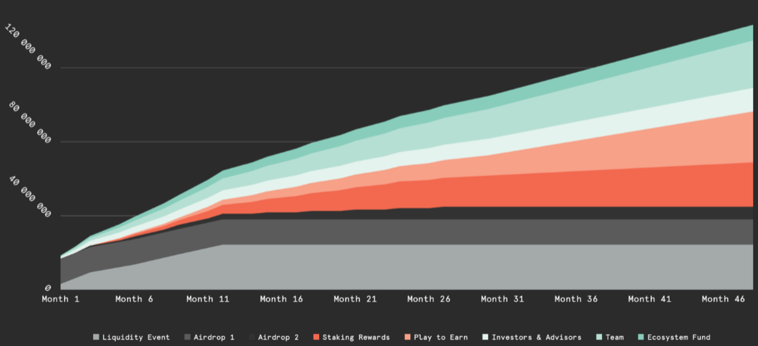The height and width of the screenshot is (346, 758).
Task: Click the Month 41 x-axis label
Action: point(649,299)
